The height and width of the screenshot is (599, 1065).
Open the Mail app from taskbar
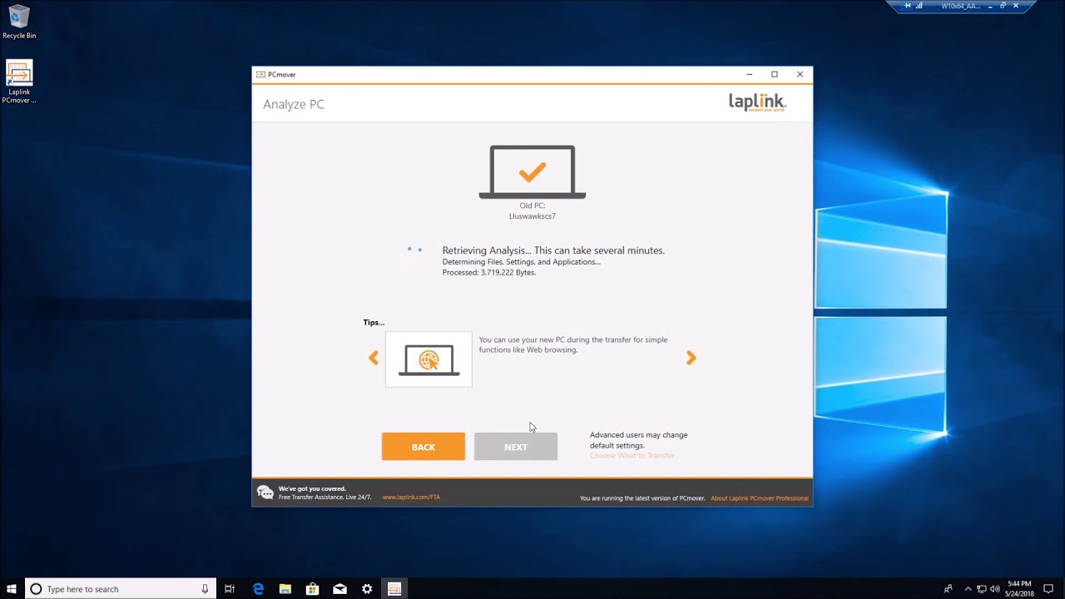[x=339, y=589]
